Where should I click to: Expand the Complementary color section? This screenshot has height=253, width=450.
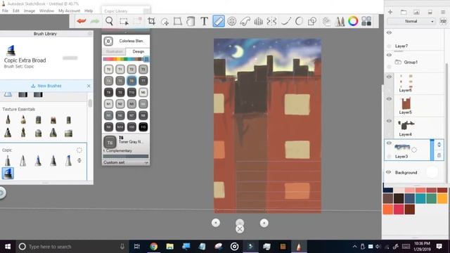coord(117,150)
